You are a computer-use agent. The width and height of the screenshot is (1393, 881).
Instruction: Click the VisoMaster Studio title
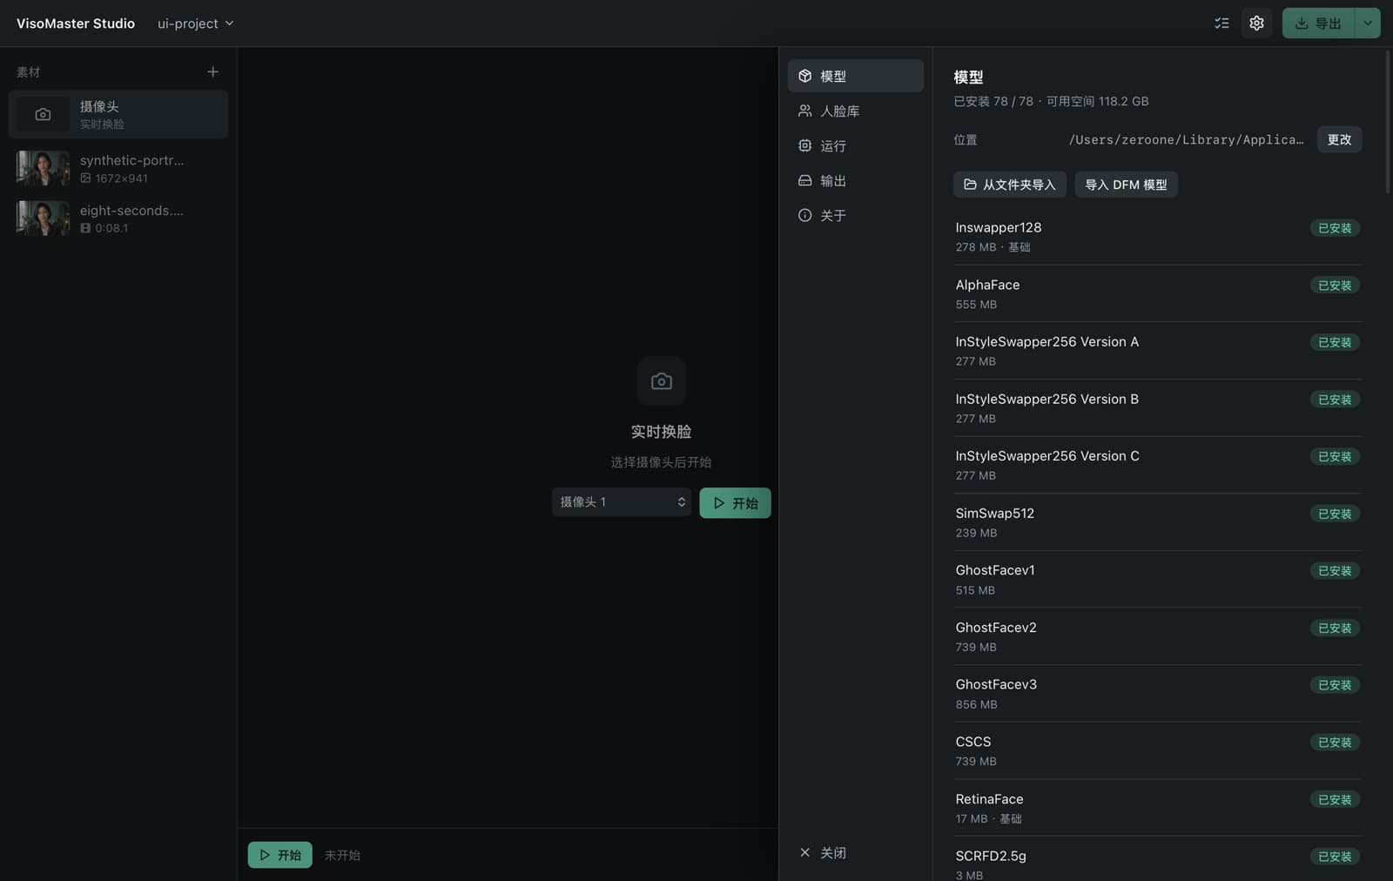tap(76, 24)
